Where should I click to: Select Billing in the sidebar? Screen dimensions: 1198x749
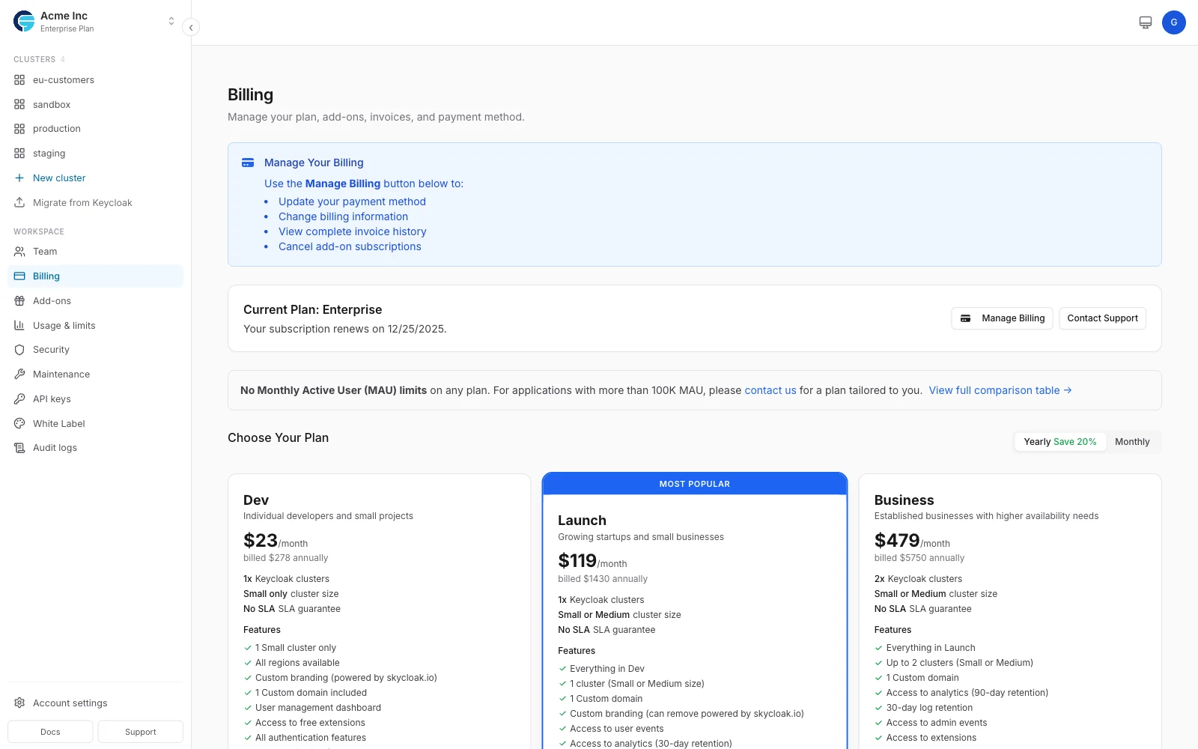(95, 276)
